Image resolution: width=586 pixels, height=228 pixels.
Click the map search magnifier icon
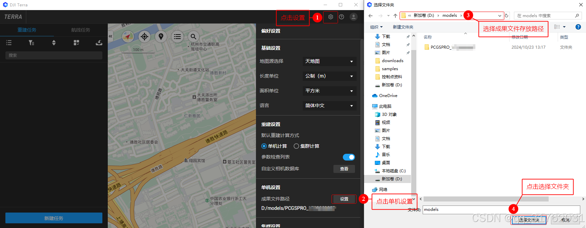(193, 37)
